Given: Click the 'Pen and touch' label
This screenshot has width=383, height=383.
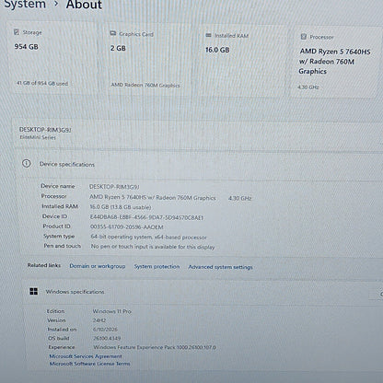Looking at the screenshot, I should (63, 246).
